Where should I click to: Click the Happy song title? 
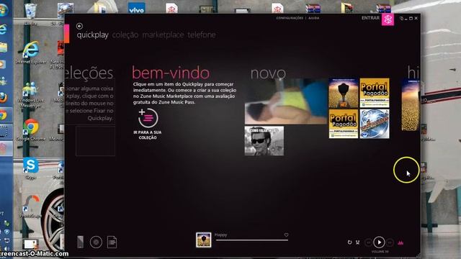(221, 235)
